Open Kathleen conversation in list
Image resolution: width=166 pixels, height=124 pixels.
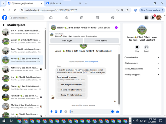(22, 69)
